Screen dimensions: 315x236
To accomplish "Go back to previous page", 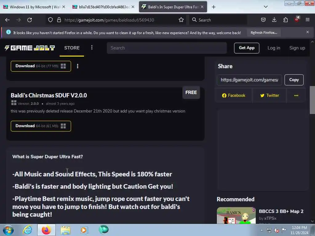I will click(7, 20).
